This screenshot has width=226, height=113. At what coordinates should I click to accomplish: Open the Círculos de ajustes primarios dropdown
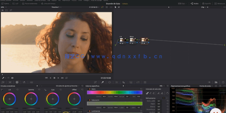pos(67,86)
